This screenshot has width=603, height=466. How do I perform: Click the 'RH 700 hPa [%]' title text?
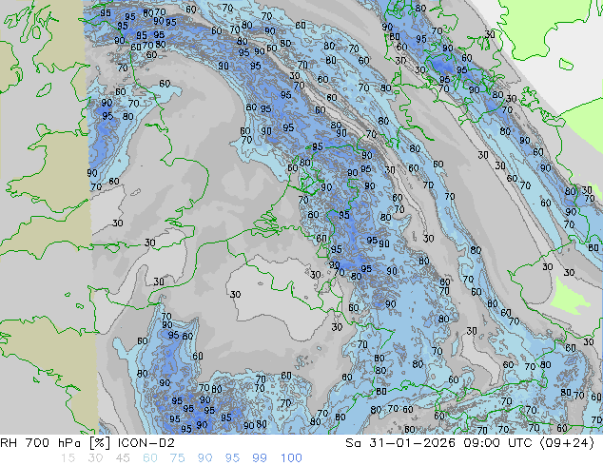pyautogui.click(x=55, y=443)
